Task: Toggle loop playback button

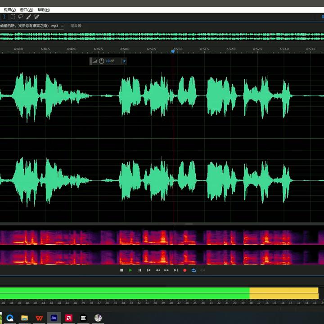Action: click(193, 270)
